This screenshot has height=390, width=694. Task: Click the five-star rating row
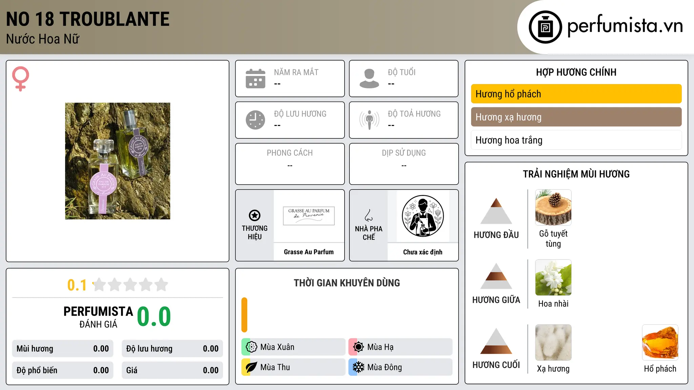coord(130,285)
